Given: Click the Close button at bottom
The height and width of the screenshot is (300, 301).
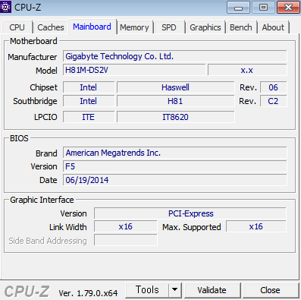Looking at the screenshot, I should pyautogui.click(x=270, y=290).
